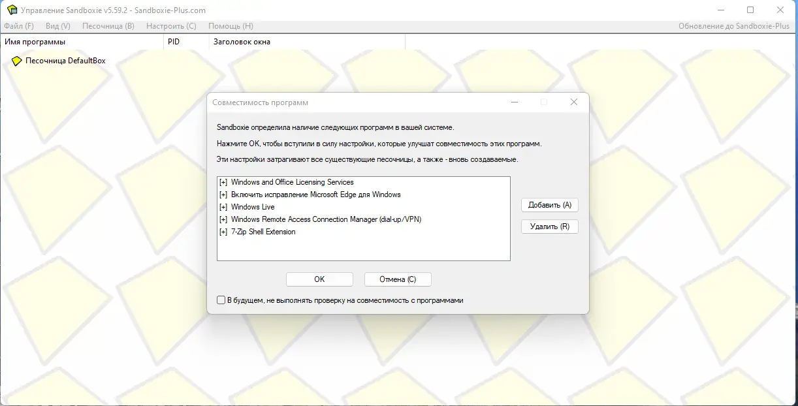Open the Файл (F) menu
Screen dimensions: 798x406
click(x=19, y=26)
